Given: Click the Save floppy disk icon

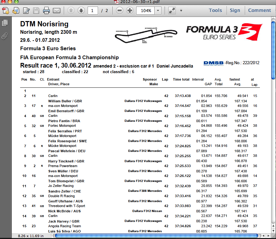Looking at the screenshot, I should 36,11.
